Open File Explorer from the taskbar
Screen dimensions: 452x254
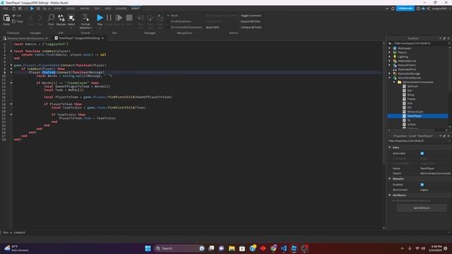[x=232, y=248]
